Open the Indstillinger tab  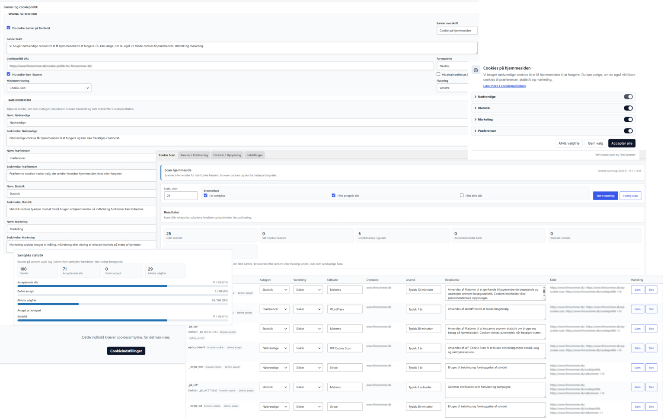tap(255, 155)
